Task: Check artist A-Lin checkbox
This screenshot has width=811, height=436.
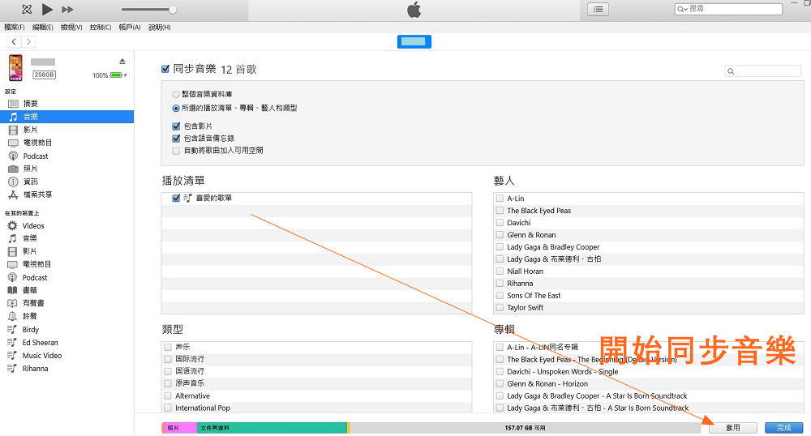Action: [x=500, y=199]
